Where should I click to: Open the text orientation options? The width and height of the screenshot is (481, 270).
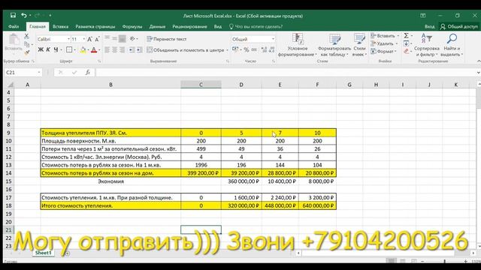point(133,38)
